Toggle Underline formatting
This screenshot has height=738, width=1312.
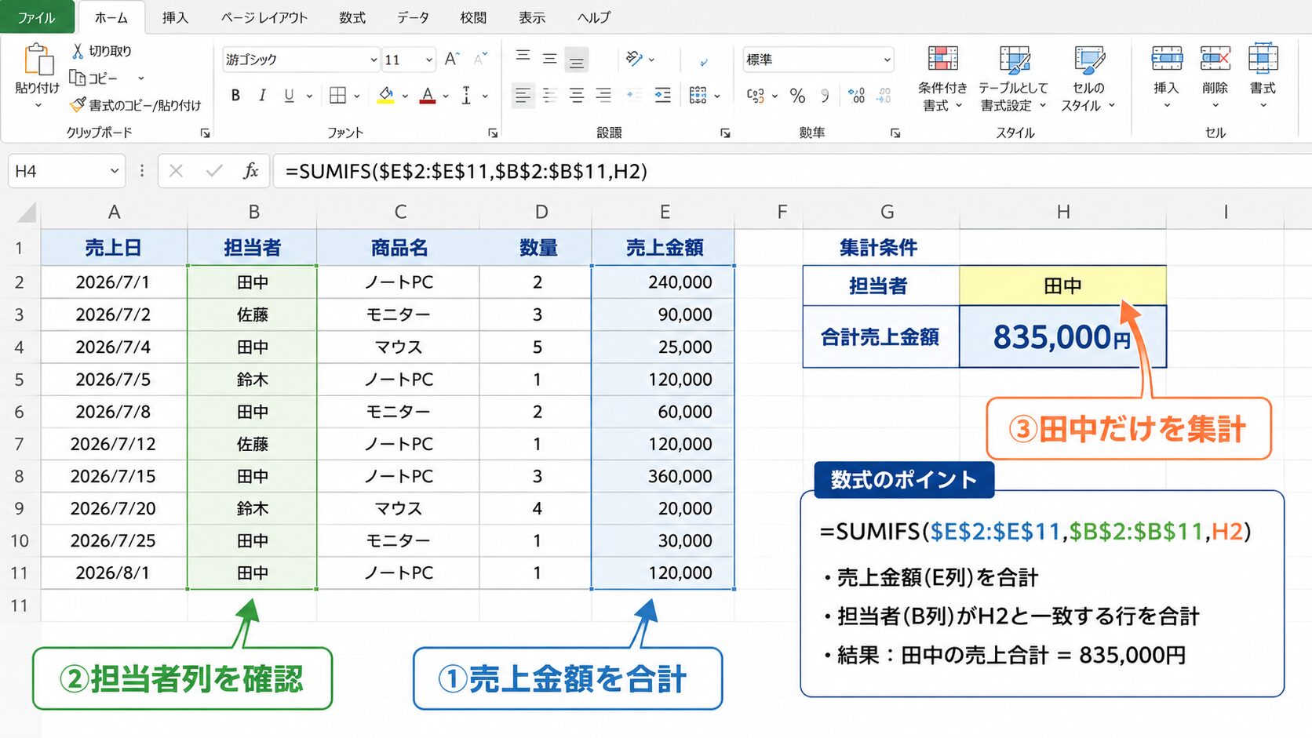pos(289,96)
